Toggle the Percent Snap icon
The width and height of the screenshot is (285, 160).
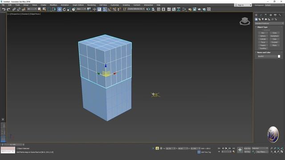tap(114, 9)
